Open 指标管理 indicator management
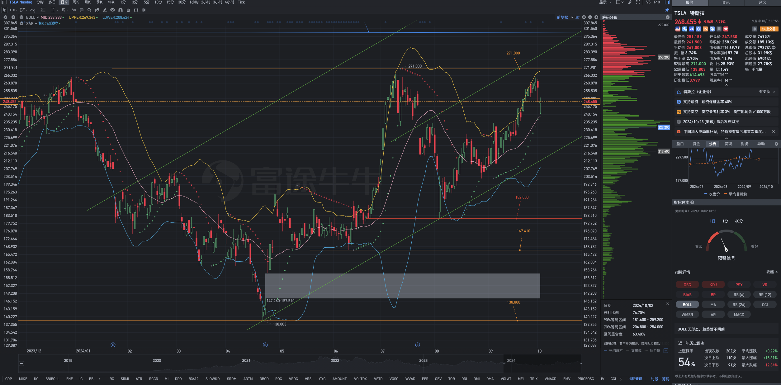Viewport: 781px width, 385px height. pos(635,379)
